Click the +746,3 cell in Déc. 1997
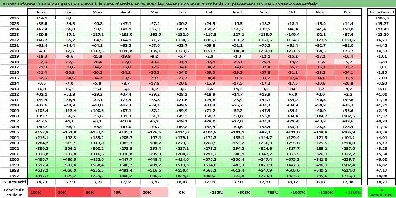The image size is (396, 198). [x=348, y=175]
